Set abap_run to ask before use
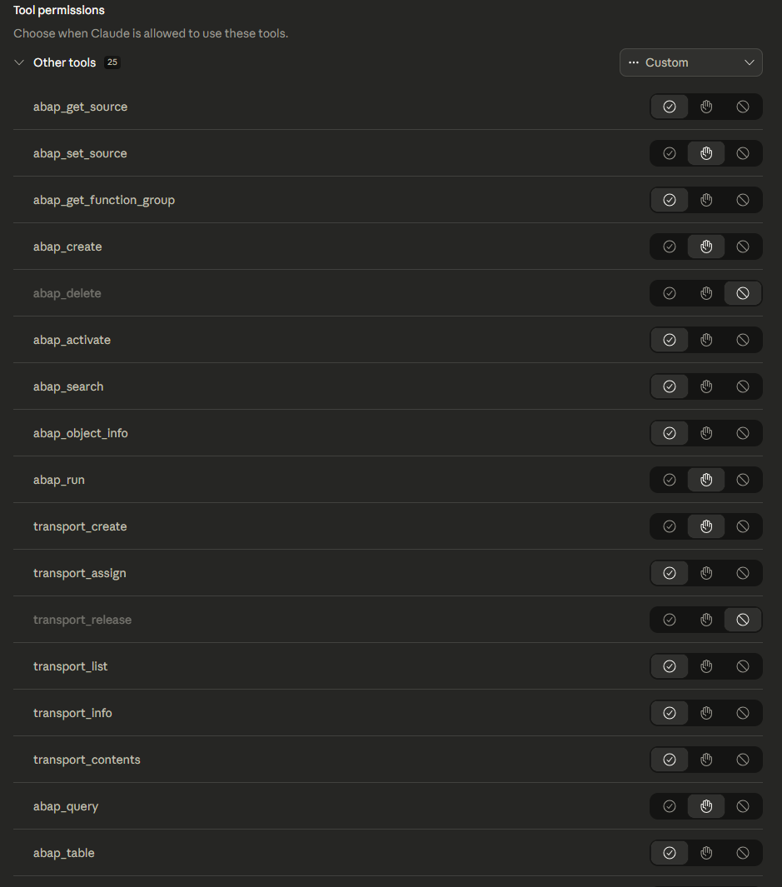 [x=706, y=480]
